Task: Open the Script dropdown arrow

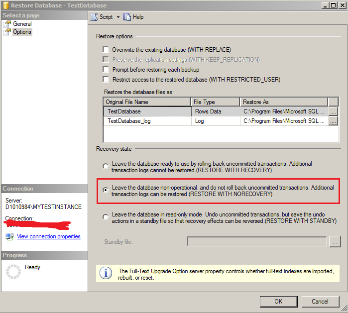Action: [118, 17]
